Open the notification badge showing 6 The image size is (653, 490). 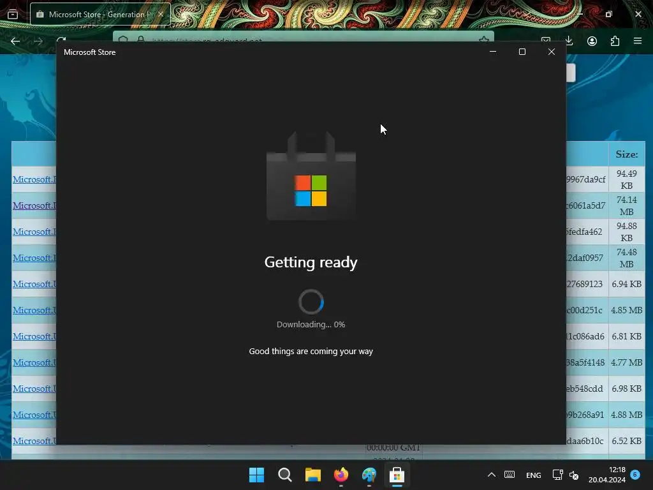tap(635, 475)
